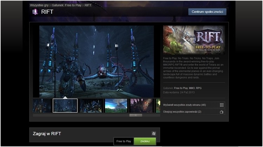Select the highlighted dark cavern thumbnail
The image size is (263, 147).
pos(65,106)
